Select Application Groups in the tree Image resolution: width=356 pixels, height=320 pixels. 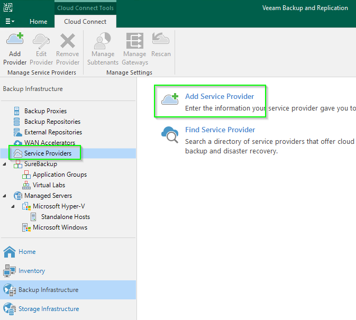(60, 175)
